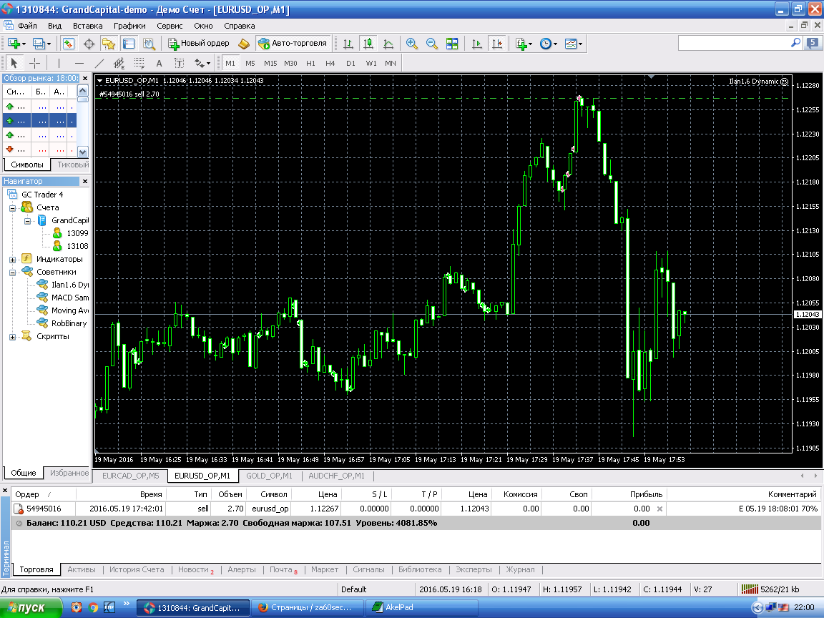Switch to История Счета terminal tab
Image resolution: width=824 pixels, height=618 pixels.
coord(137,569)
